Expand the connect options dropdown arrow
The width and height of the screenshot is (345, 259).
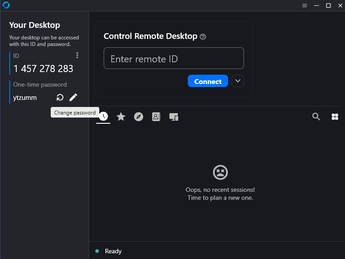pyautogui.click(x=238, y=81)
